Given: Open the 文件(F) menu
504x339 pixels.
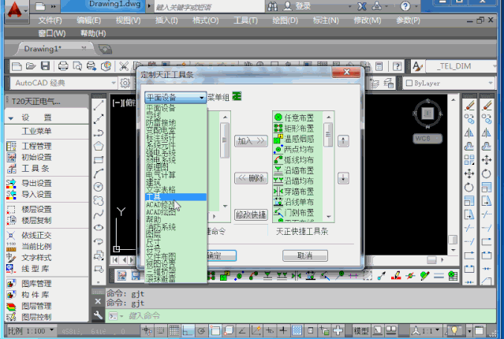Looking at the screenshot, I should [x=50, y=20].
